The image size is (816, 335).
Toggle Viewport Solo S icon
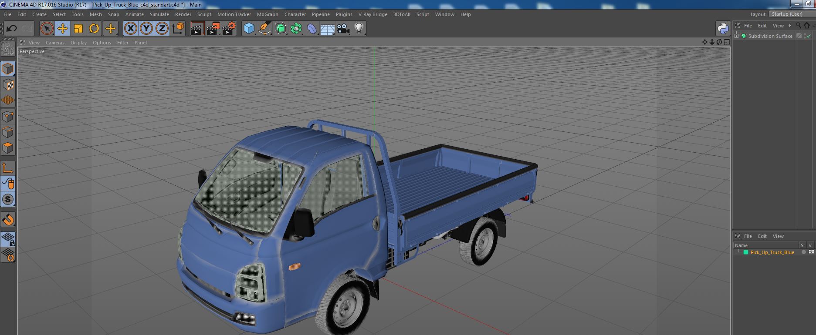pos(8,199)
